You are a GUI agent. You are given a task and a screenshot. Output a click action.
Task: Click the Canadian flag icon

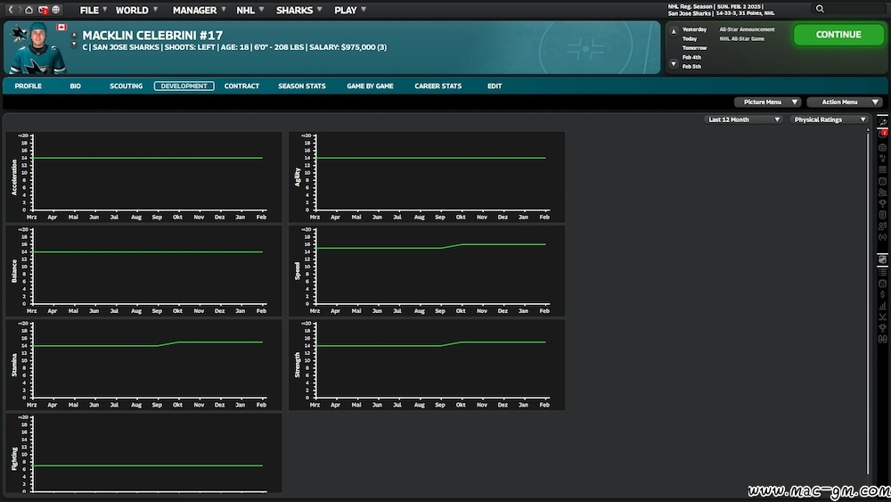(61, 28)
